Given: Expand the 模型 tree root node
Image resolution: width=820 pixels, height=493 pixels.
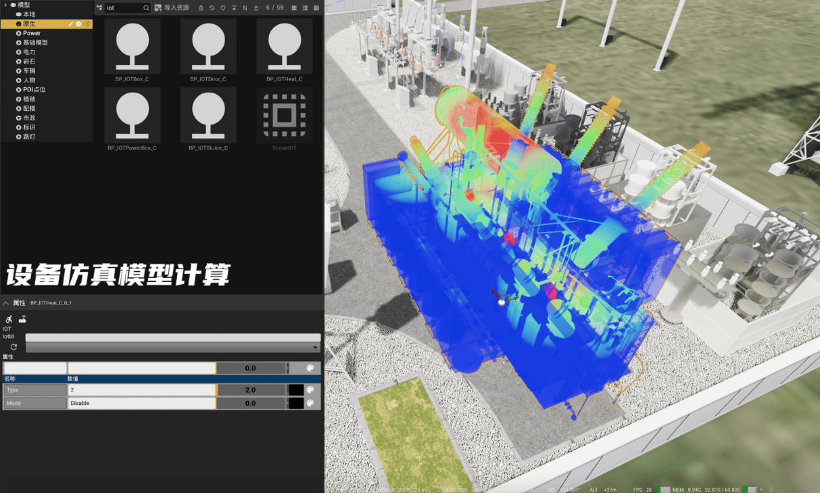Looking at the screenshot, I should click(x=5, y=5).
